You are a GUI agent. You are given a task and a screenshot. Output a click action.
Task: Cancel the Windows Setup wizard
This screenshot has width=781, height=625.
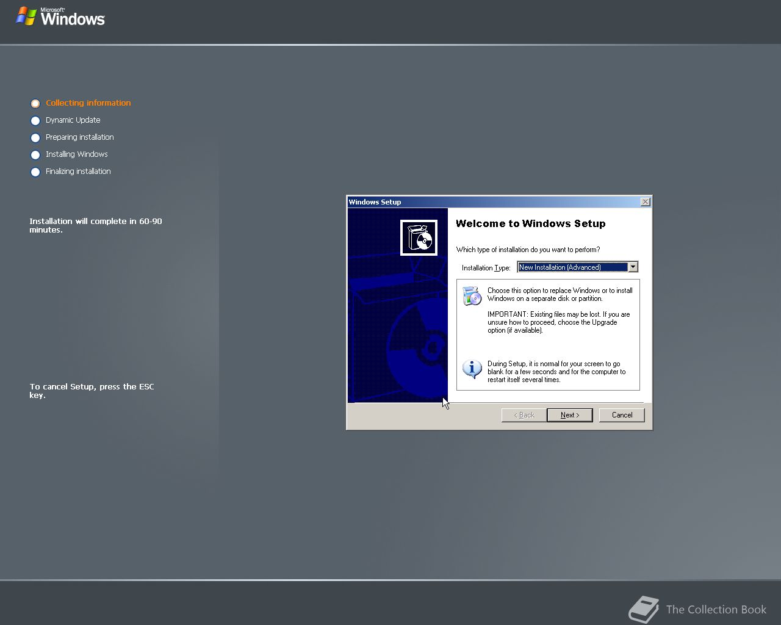pos(622,415)
